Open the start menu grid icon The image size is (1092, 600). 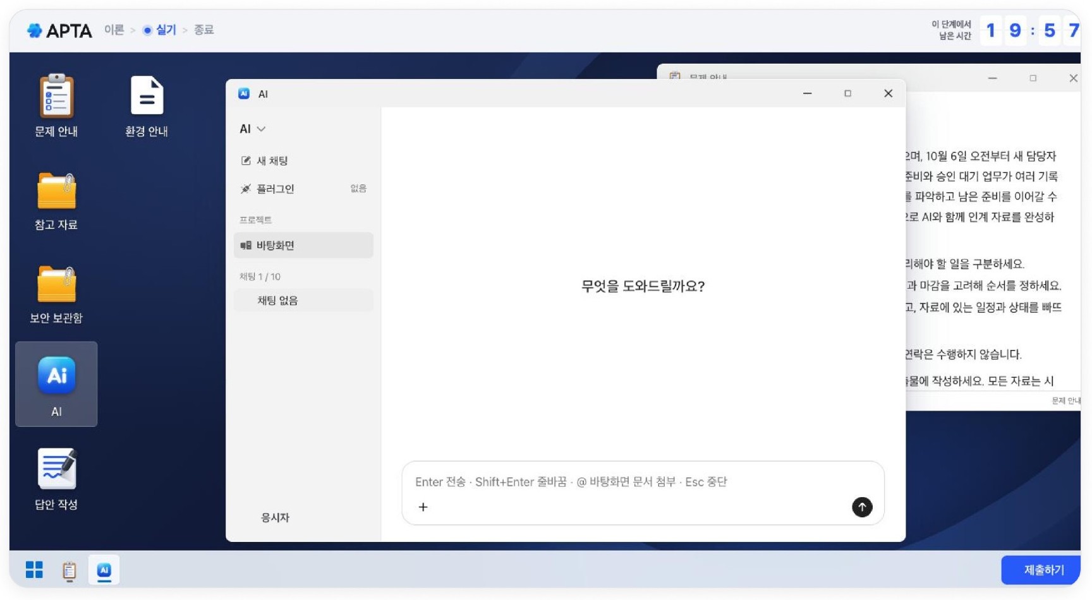34,570
